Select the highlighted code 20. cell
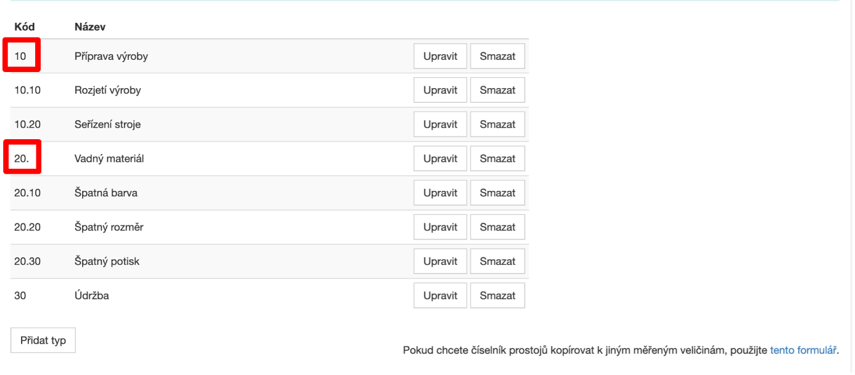Screen dimensions: 855x375 (22, 158)
